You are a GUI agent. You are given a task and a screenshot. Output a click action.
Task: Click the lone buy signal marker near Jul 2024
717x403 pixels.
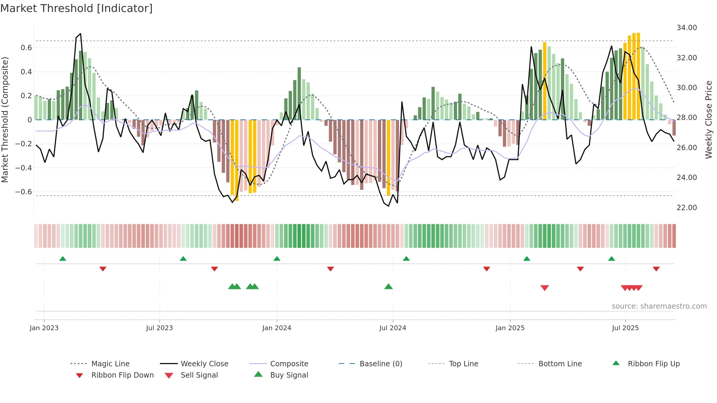tap(388, 287)
